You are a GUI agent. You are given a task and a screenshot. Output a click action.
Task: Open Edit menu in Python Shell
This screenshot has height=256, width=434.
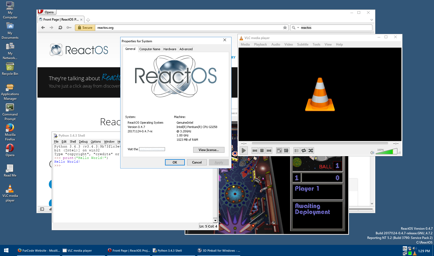point(64,142)
